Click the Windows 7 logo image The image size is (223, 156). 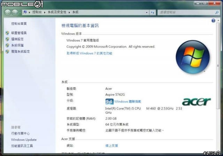point(193,57)
